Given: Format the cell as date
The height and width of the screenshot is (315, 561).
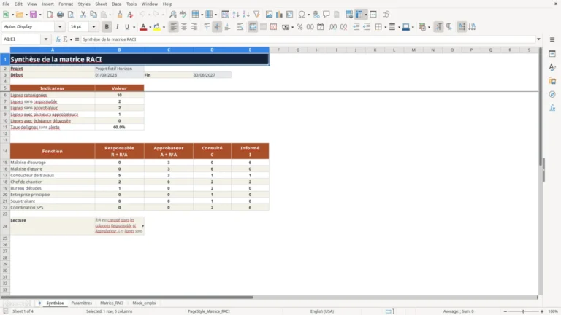Looking at the screenshot, I should (x=321, y=27).
